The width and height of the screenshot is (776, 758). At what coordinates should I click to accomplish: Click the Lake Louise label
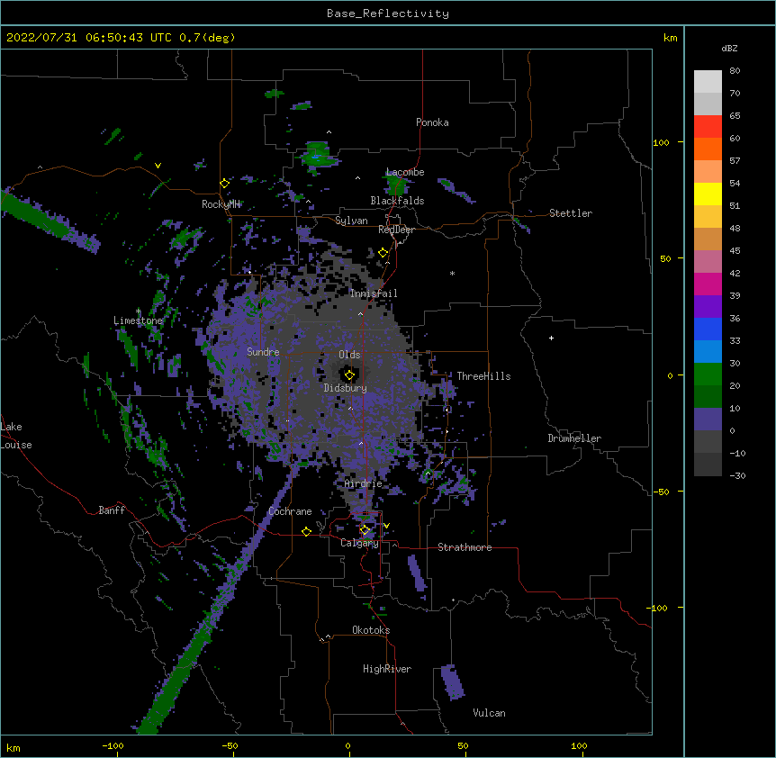(16, 436)
